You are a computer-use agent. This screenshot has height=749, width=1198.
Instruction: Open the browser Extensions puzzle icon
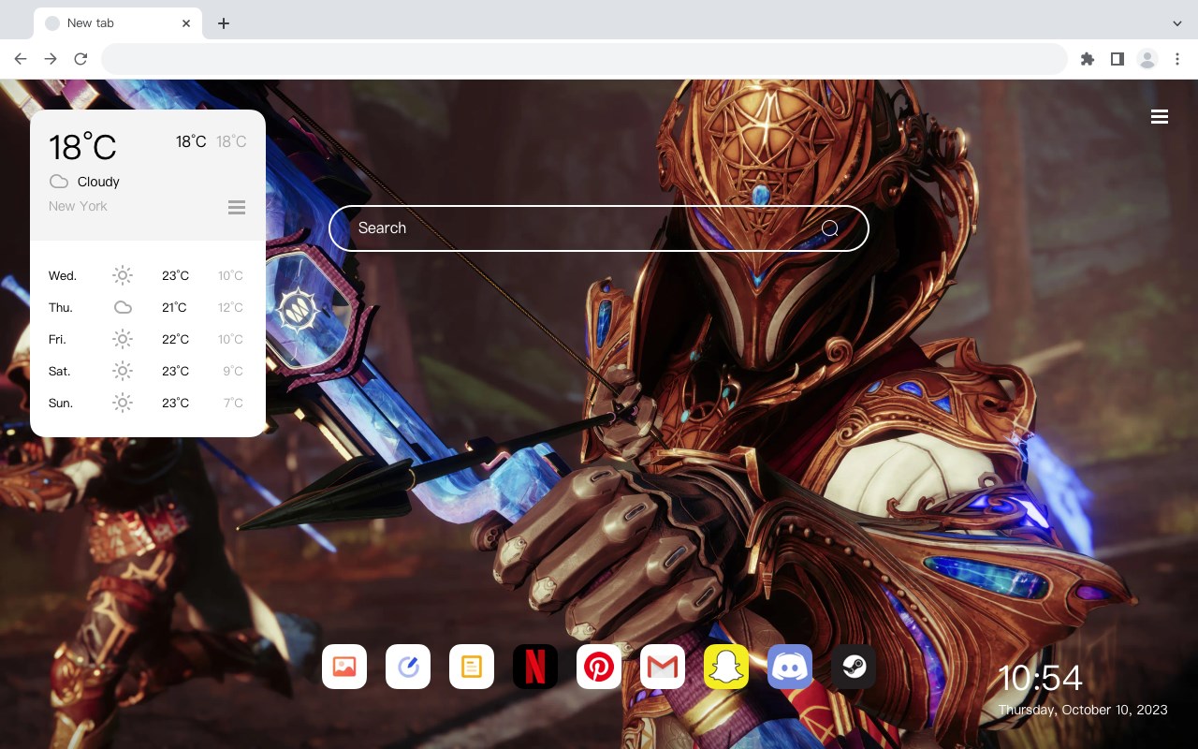1087,59
